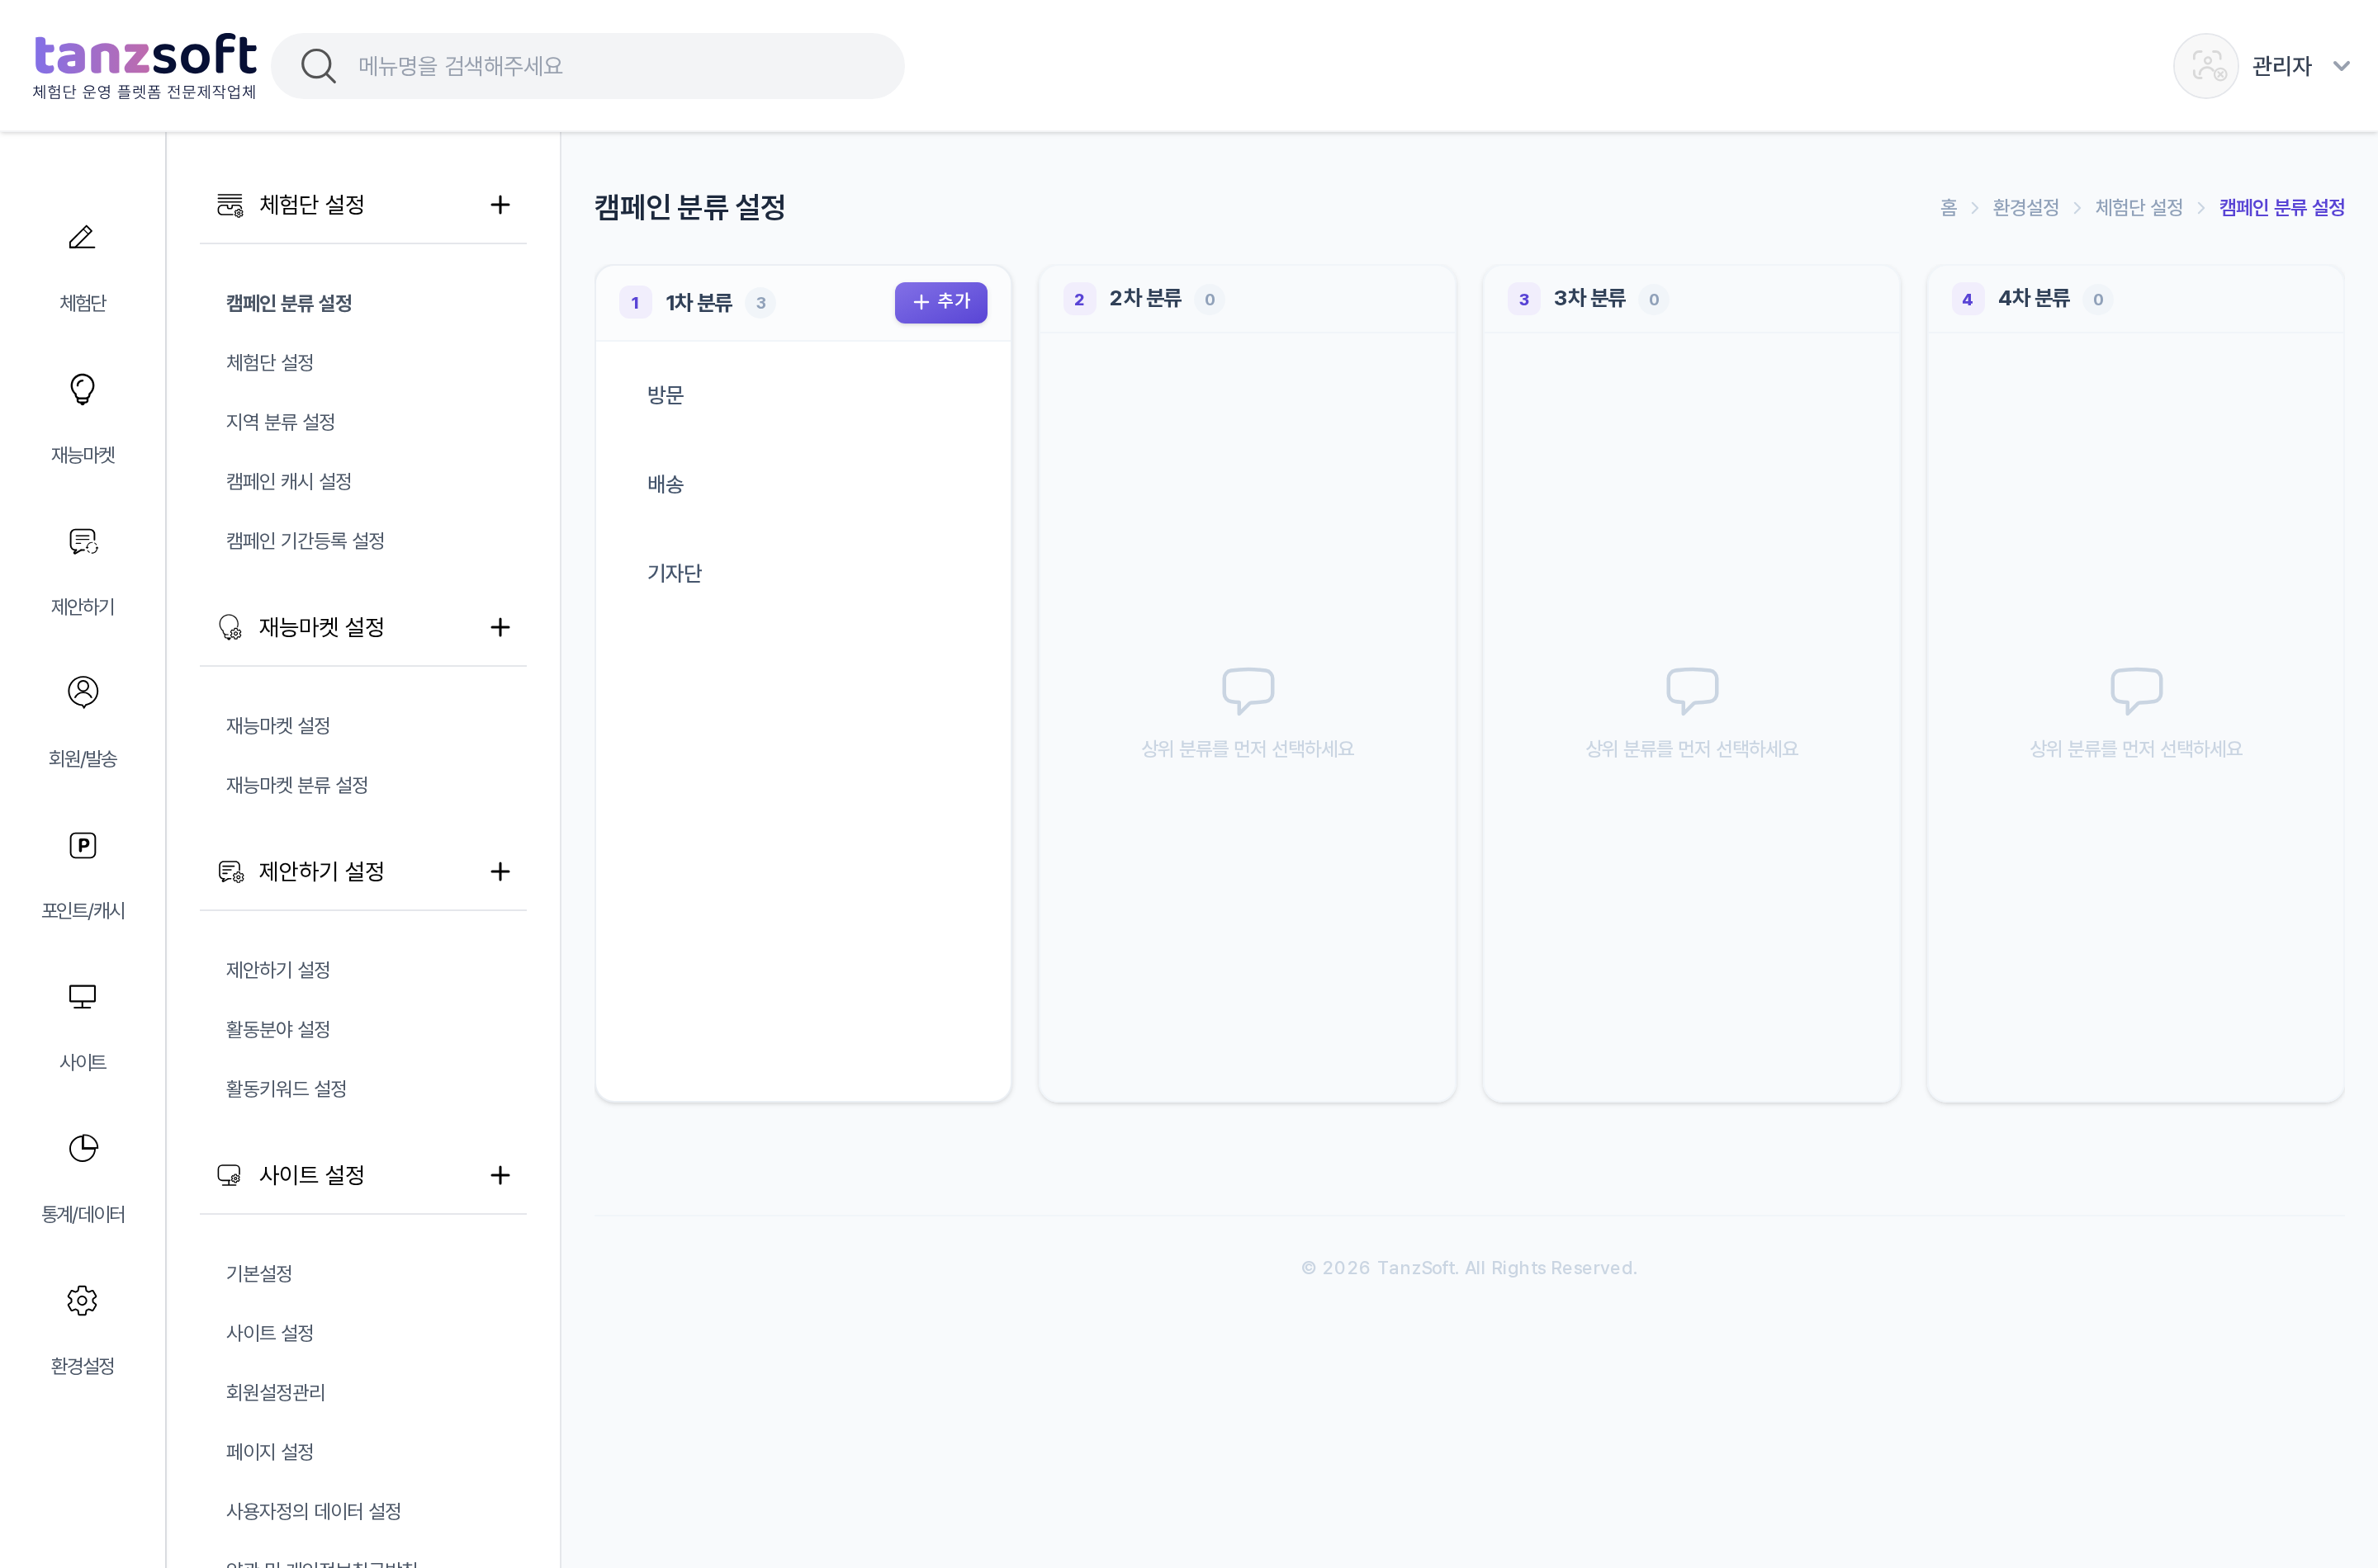This screenshot has width=2378, height=1568.
Task: Click the tanzsoft logo
Action: [145, 66]
